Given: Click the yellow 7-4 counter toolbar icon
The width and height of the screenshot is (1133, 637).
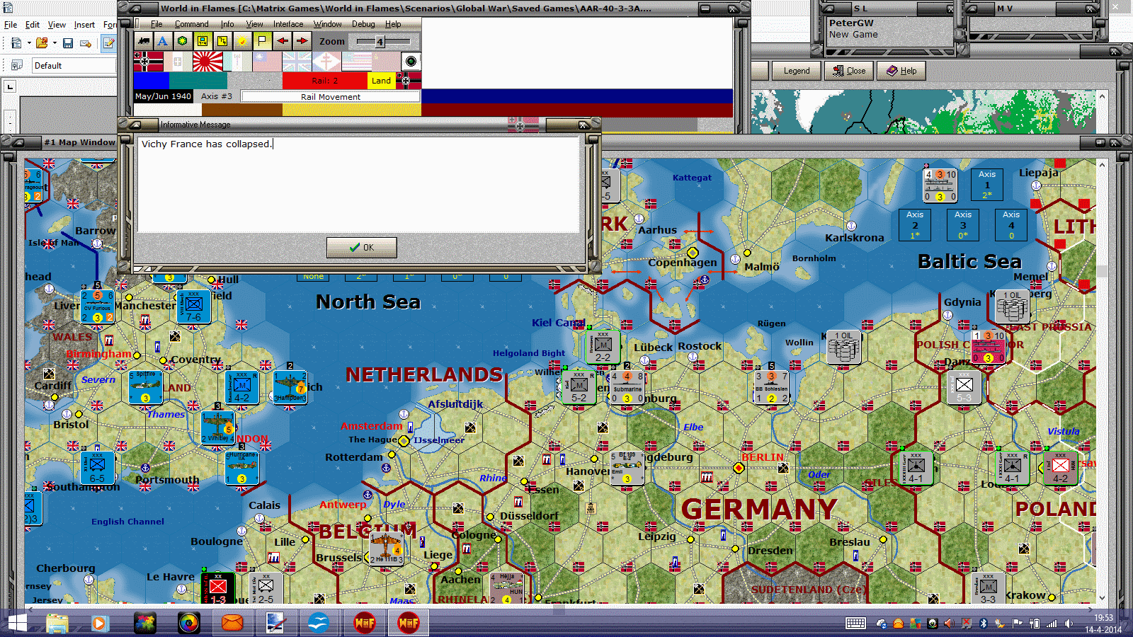Looking at the screenshot, I should (222, 41).
